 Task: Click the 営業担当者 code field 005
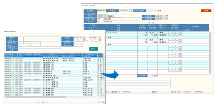coord(100,19)
